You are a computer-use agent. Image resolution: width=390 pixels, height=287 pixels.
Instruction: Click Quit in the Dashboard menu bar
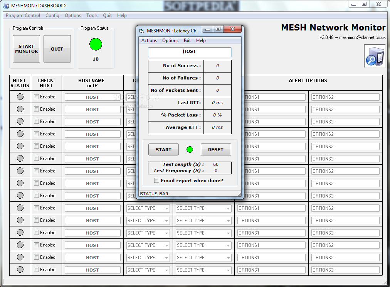point(107,15)
